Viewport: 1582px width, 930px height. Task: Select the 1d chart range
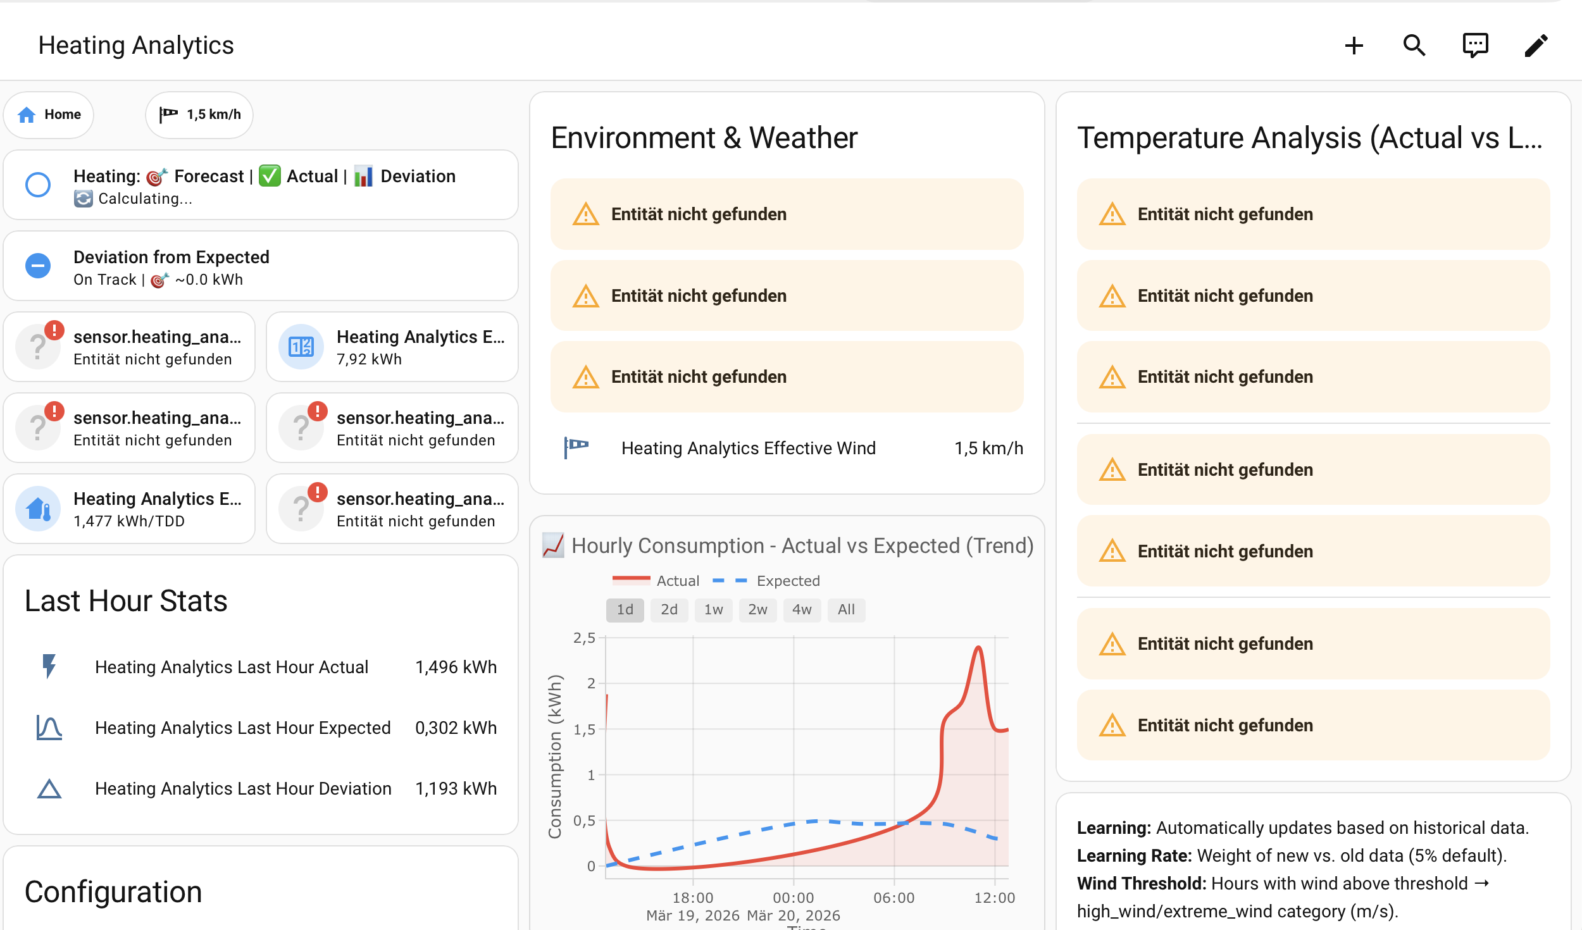point(625,609)
